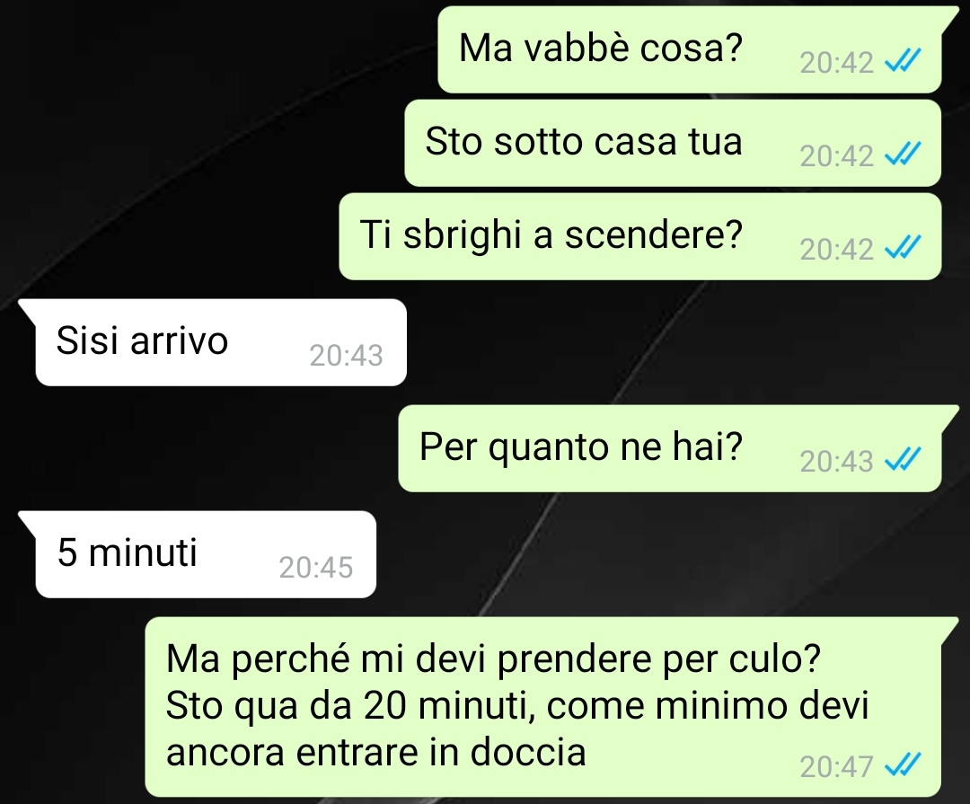Tap the blue read-receipt ticks on 'Ma vabbè cosa?'
Screen dimensions: 970x804
click(x=904, y=61)
